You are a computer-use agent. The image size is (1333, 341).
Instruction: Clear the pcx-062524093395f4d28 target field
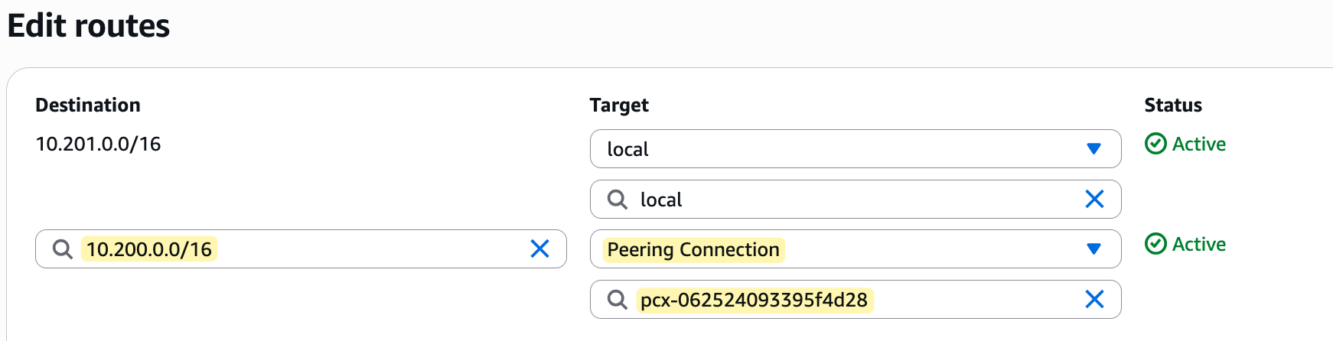(x=1094, y=299)
